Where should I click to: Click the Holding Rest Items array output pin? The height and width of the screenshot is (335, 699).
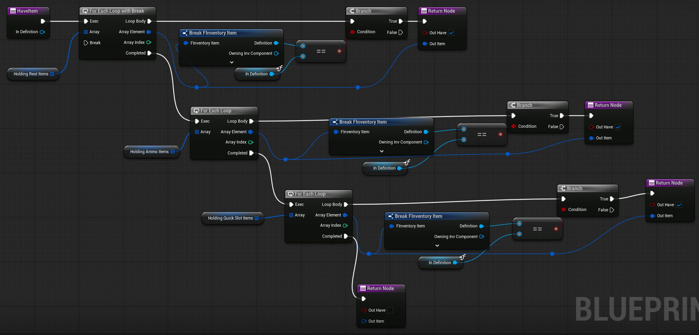point(52,74)
